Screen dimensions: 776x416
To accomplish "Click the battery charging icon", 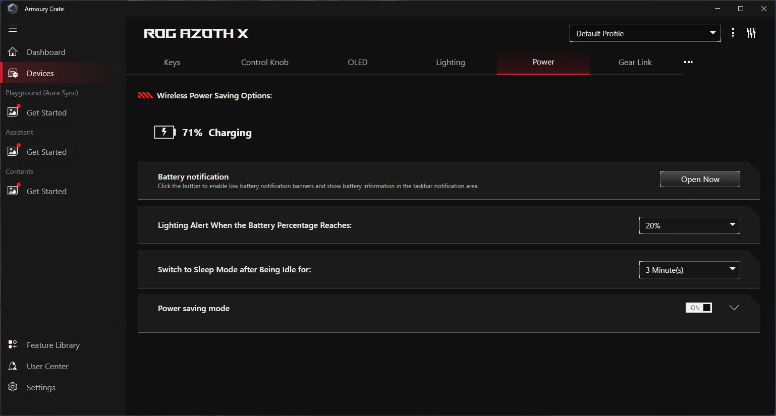I will [164, 132].
